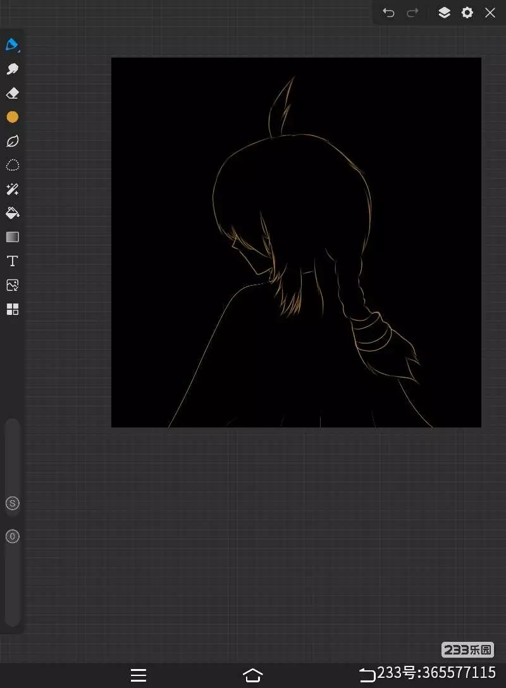Screen dimensions: 506x688
Task: Choose the Magic Wand tool
Action: click(x=12, y=189)
